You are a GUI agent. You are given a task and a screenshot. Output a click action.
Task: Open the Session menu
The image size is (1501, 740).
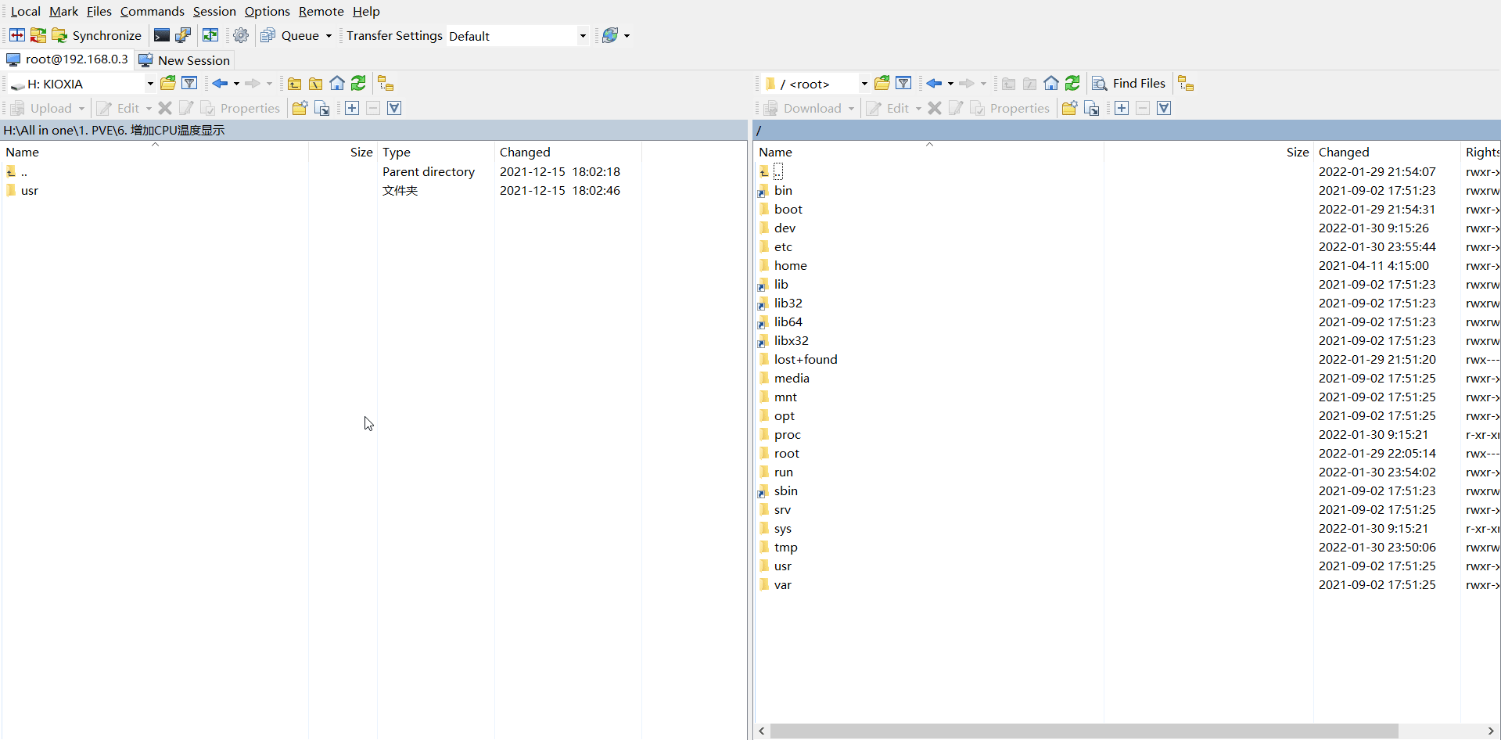214,11
